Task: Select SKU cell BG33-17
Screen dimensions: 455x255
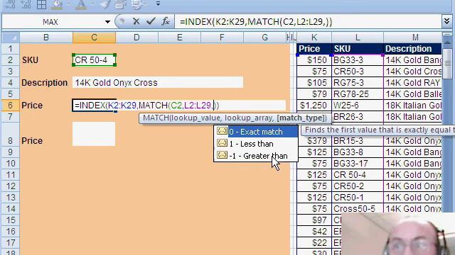Action: tap(358, 164)
